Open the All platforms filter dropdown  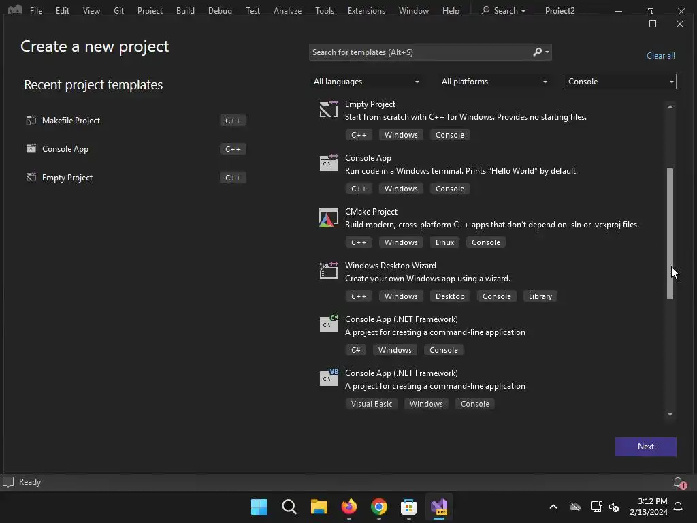pyautogui.click(x=493, y=82)
